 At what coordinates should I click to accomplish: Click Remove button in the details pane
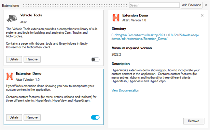(194, 121)
